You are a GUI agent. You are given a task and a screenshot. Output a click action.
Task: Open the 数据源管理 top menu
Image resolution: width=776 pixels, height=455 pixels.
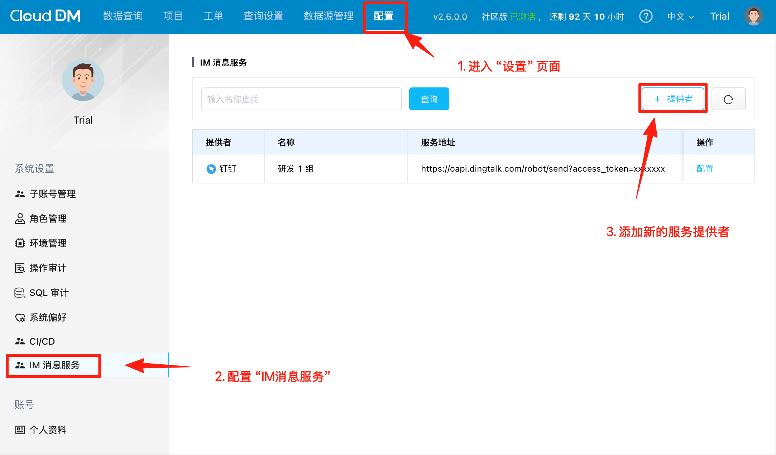click(328, 16)
